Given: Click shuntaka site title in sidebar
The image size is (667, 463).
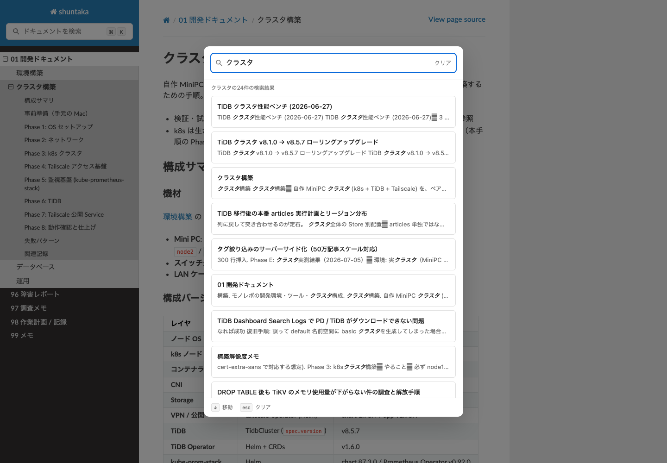Looking at the screenshot, I should (69, 12).
